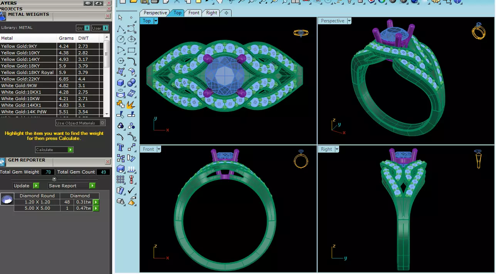The image size is (496, 274).
Task: Add a new viewport tab with plus
Action: click(226, 13)
